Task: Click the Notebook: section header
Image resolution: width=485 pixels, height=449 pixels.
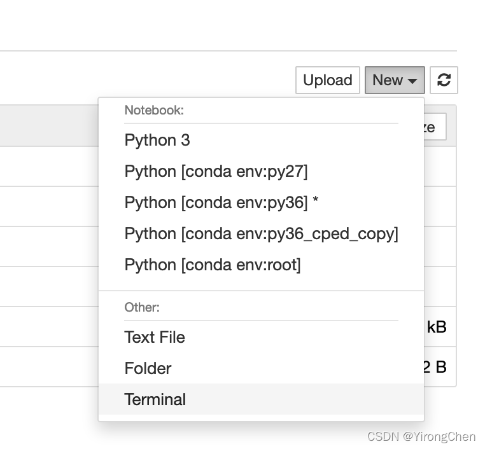Action: (x=154, y=110)
